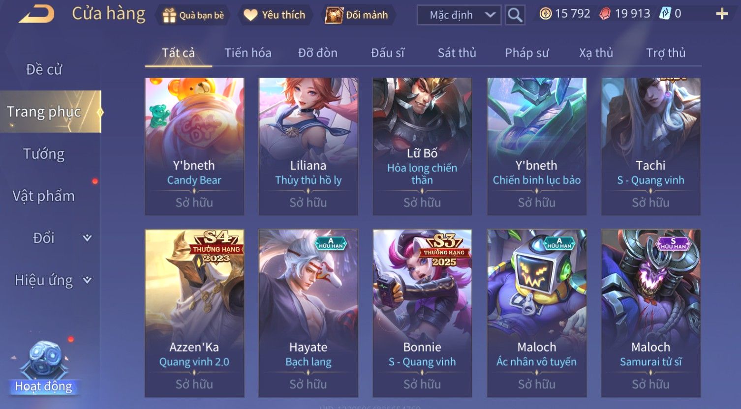Go to Đề cử in sidebar
Image resolution: width=741 pixels, height=409 pixels.
(x=44, y=70)
